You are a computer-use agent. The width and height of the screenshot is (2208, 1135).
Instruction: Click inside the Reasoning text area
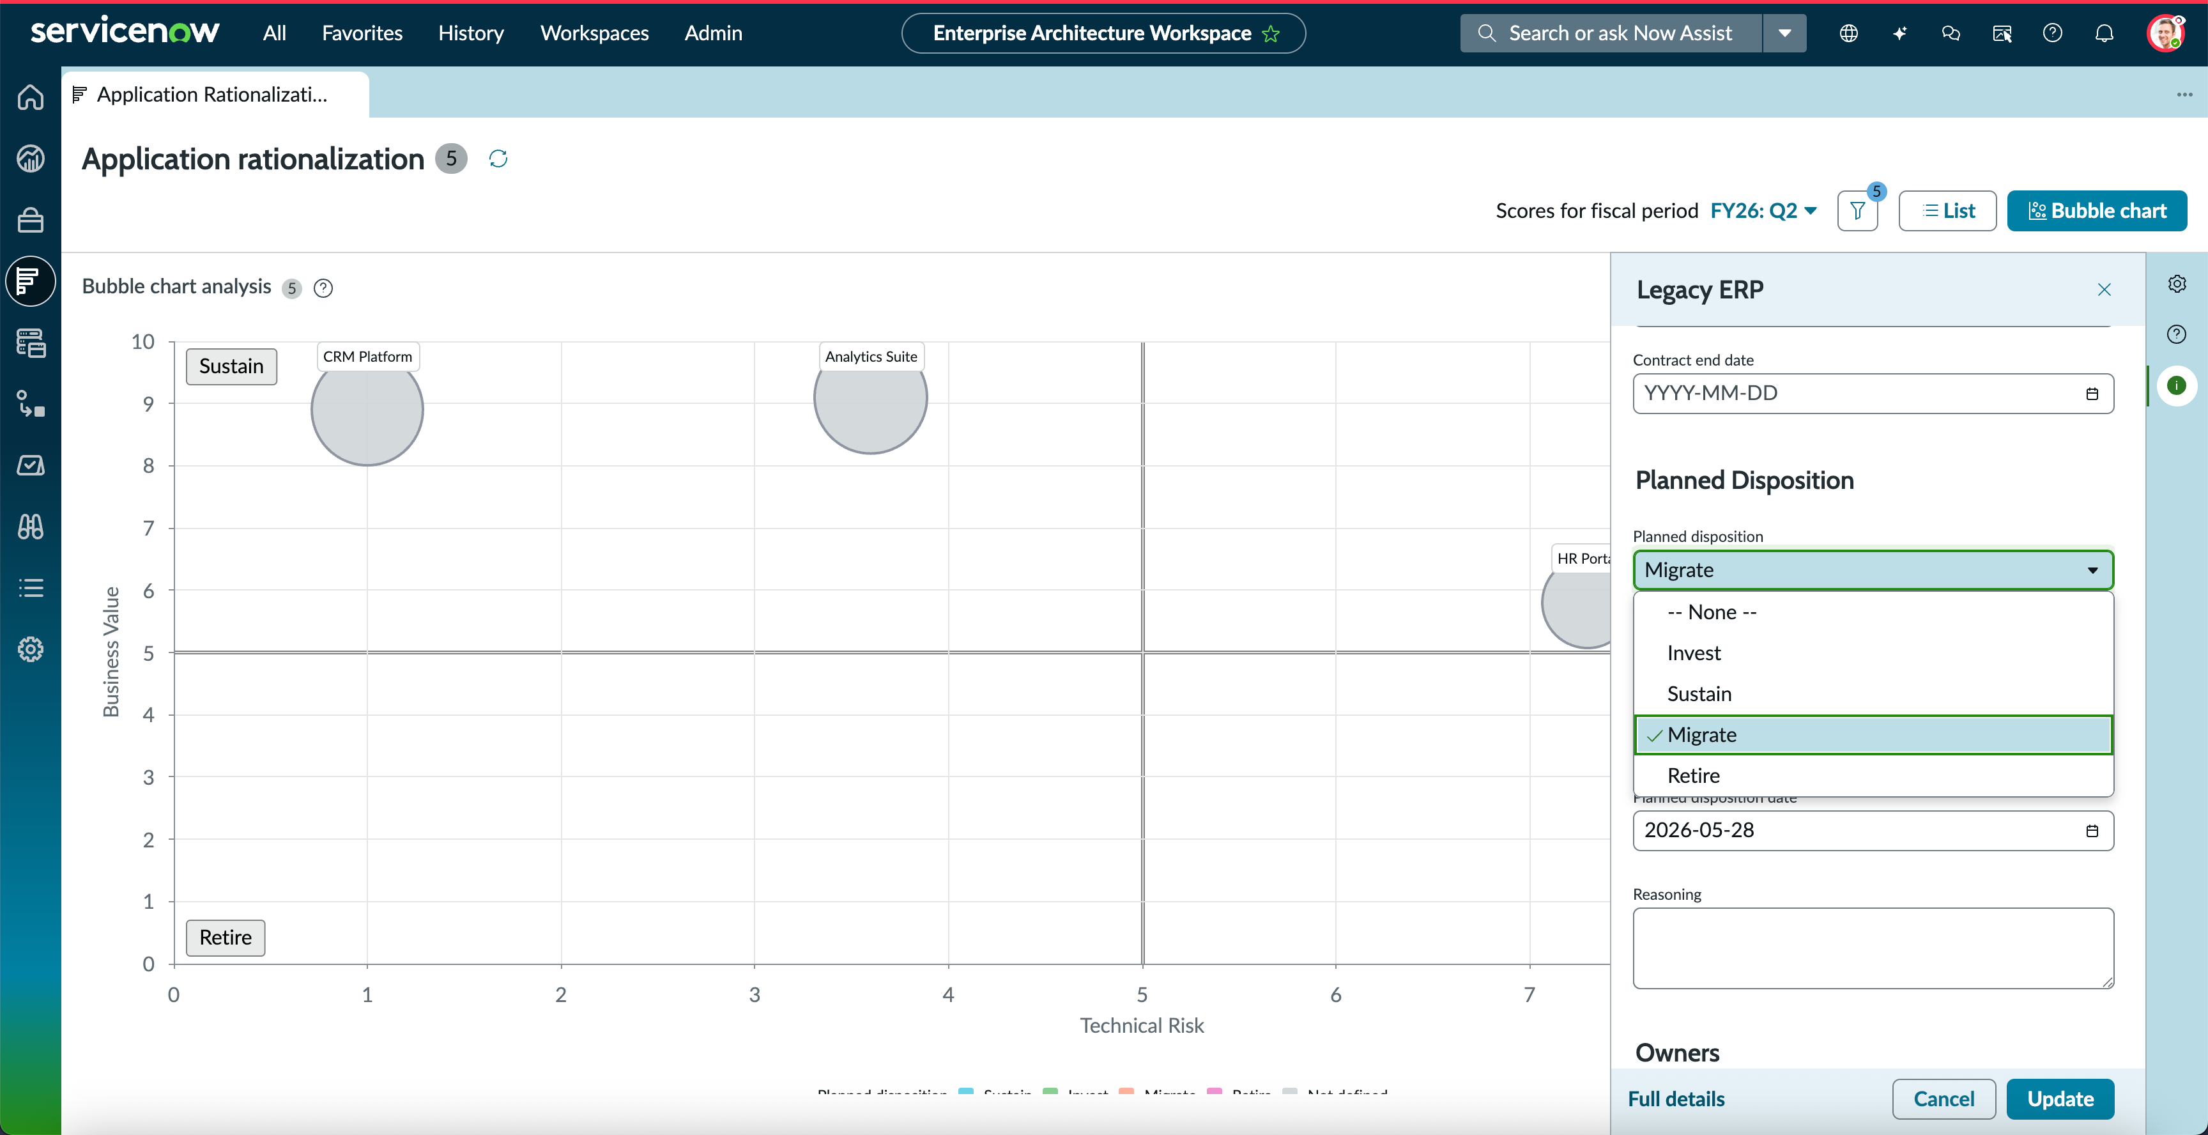point(1873,948)
